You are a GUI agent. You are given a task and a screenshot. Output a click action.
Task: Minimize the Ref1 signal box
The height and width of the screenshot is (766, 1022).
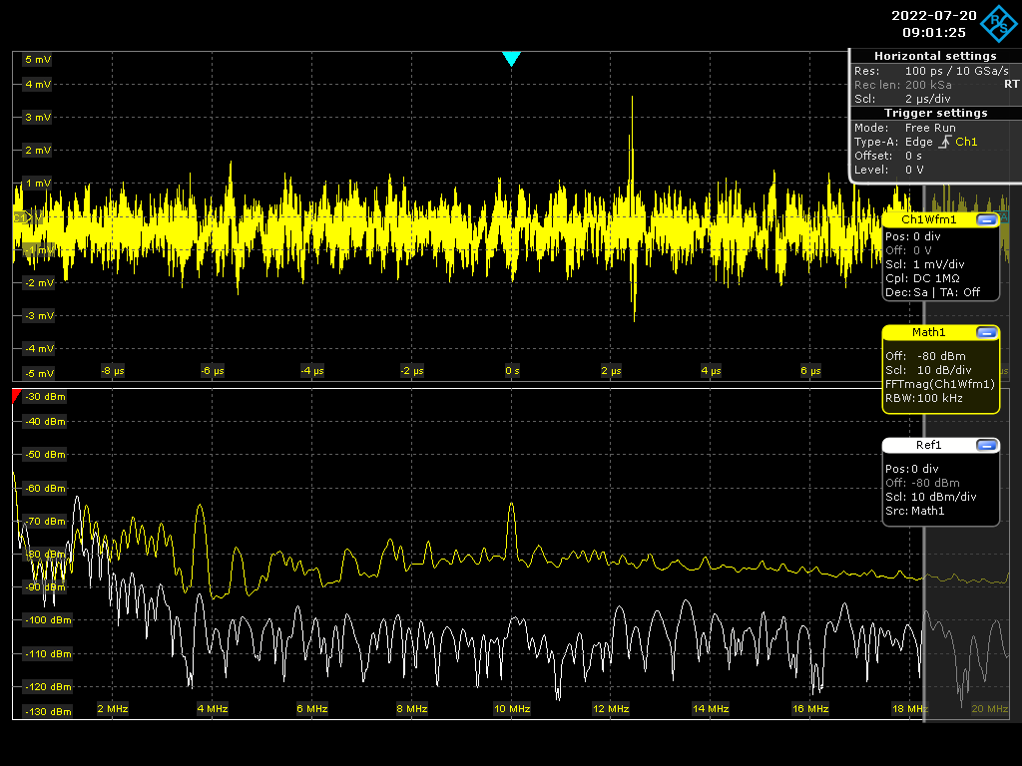pyautogui.click(x=986, y=446)
